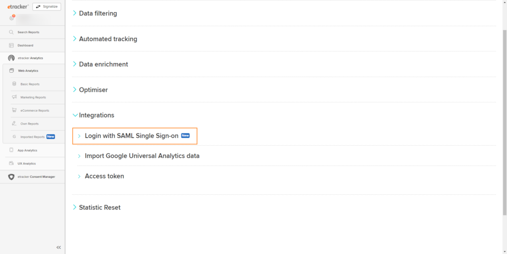Open Imported Reports menu item
The height and width of the screenshot is (254, 507).
click(x=32, y=137)
